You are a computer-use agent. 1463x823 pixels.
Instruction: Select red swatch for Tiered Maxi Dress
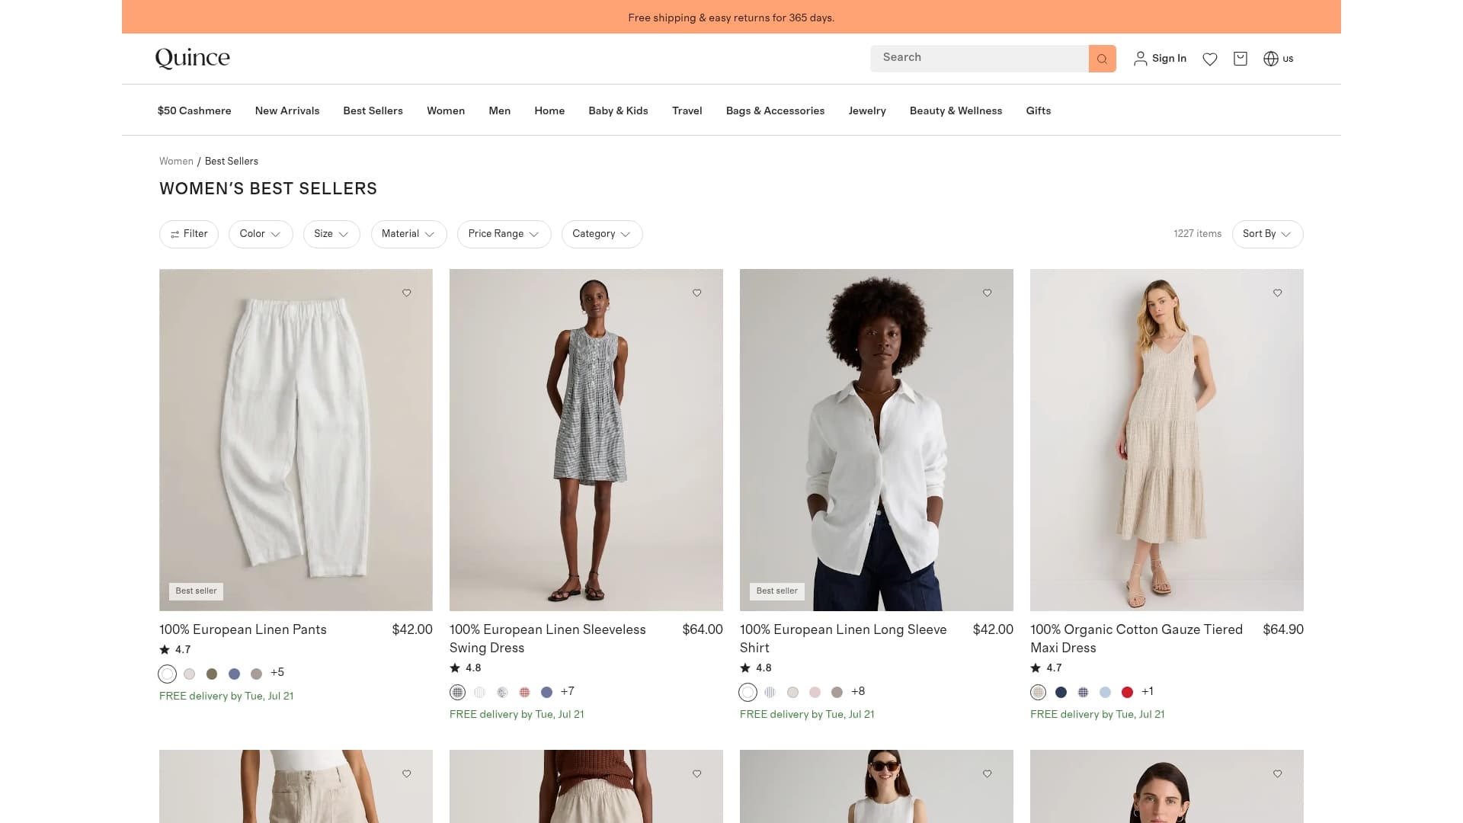[1127, 692]
